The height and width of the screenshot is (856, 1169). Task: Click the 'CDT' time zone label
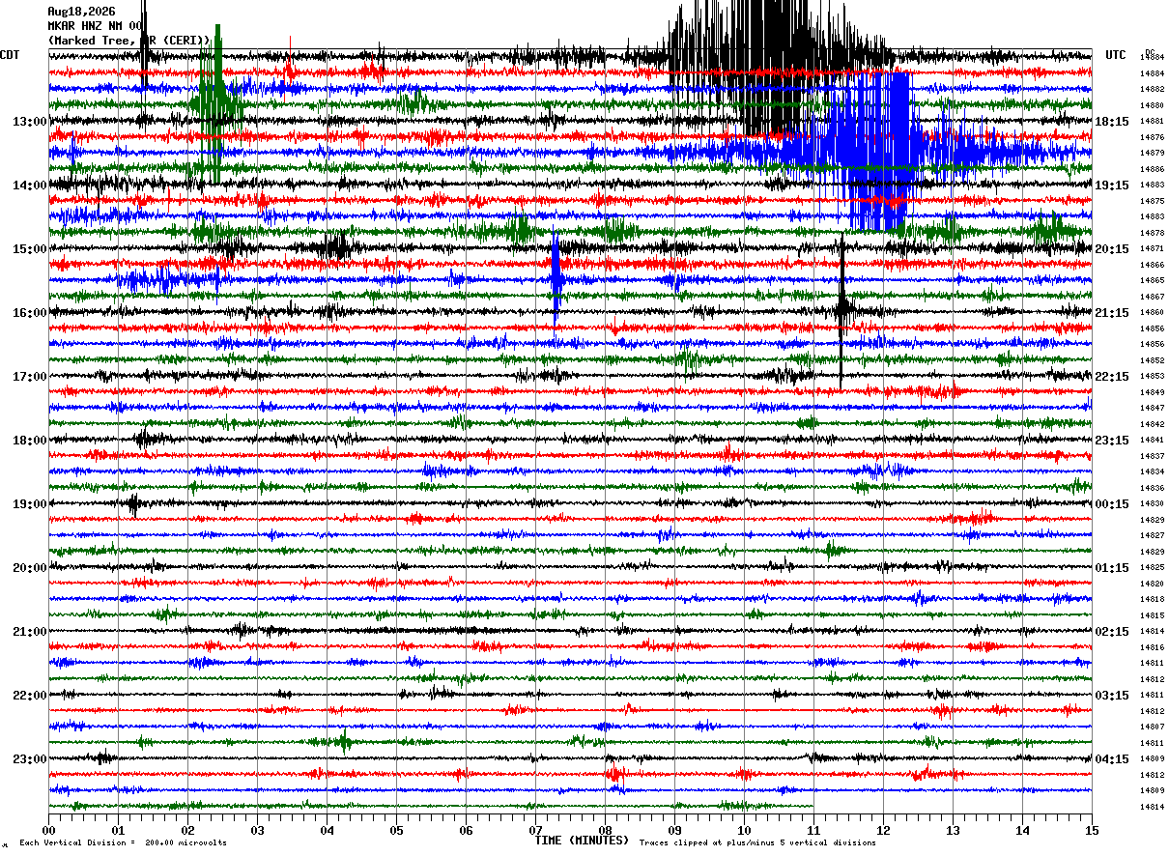click(x=10, y=55)
